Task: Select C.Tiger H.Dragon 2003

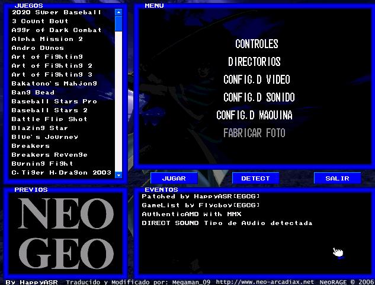Action: (61, 172)
